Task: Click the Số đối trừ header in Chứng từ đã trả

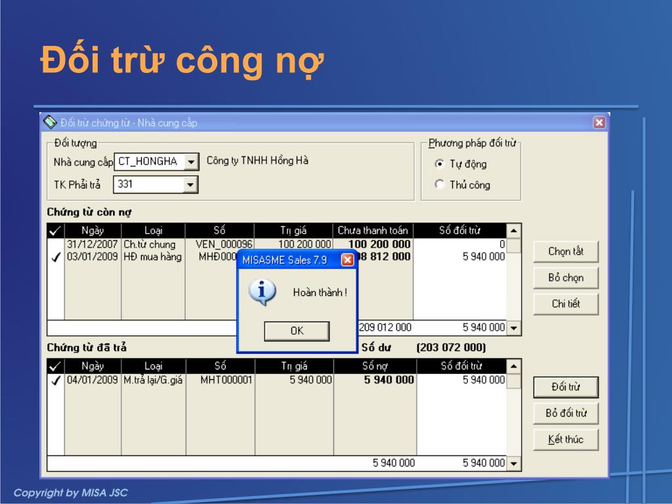Action: tap(461, 366)
